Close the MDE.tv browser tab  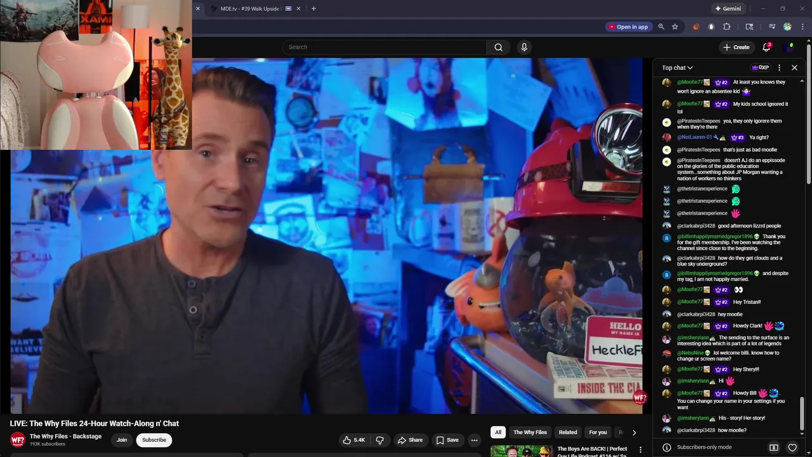tap(298, 9)
